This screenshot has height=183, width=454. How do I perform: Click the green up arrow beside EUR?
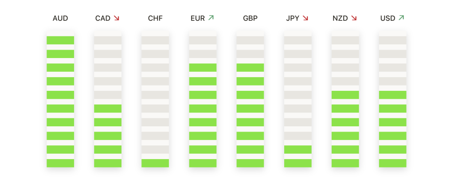[211, 18]
